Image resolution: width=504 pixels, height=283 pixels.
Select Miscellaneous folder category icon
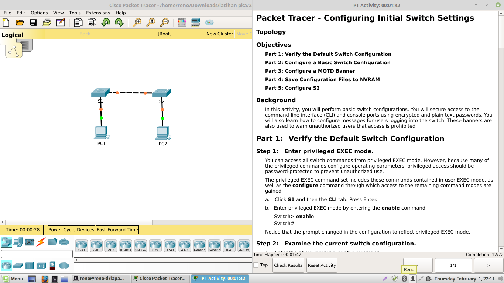pos(52,242)
